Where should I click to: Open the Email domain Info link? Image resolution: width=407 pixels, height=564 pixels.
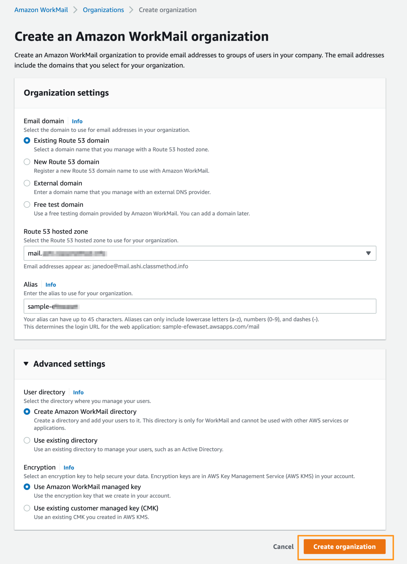pyautogui.click(x=77, y=121)
